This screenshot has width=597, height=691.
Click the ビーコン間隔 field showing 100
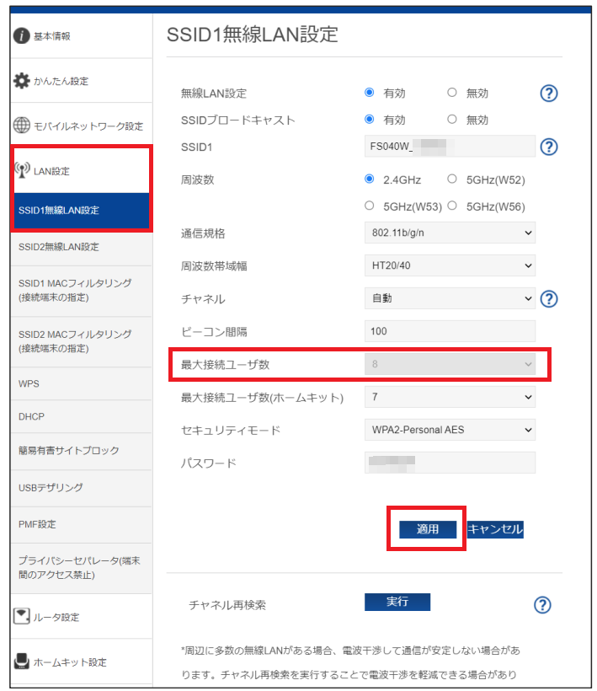(450, 331)
